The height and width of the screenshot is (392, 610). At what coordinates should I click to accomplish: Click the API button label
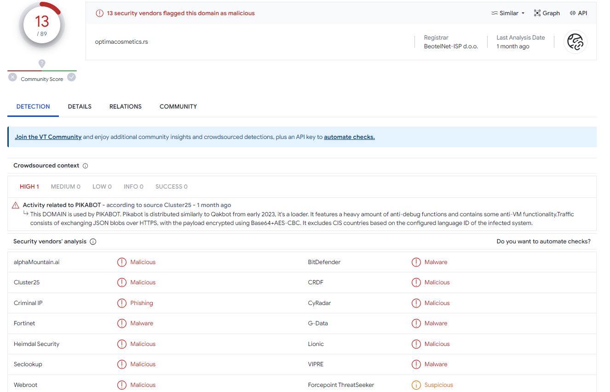583,13
